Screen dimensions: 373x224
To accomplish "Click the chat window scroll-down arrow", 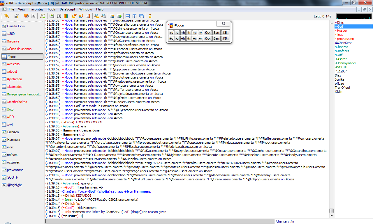I will [x=331, y=216].
